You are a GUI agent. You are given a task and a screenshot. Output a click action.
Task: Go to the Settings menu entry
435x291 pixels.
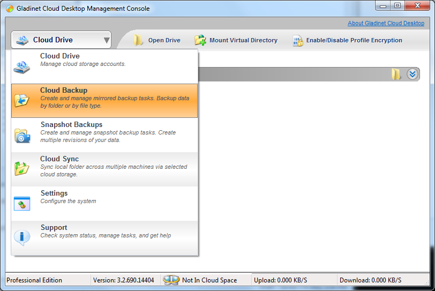coord(104,204)
